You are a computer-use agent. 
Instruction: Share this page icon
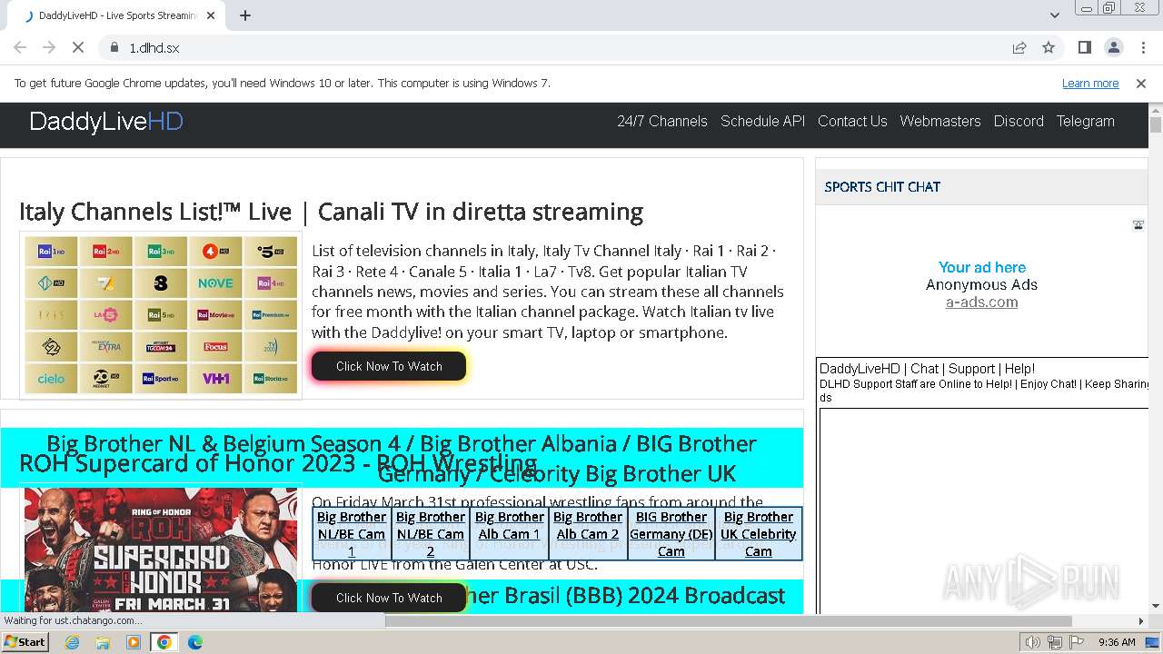point(1019,47)
